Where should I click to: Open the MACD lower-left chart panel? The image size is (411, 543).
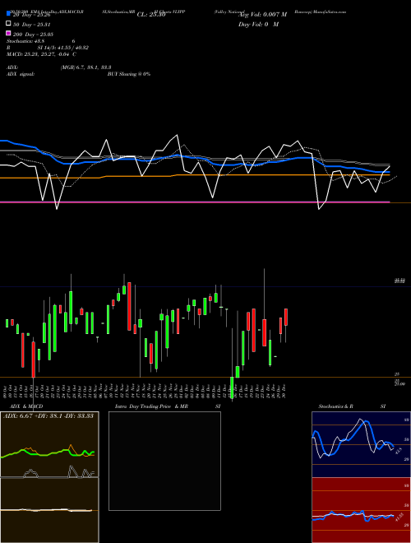click(x=49, y=510)
